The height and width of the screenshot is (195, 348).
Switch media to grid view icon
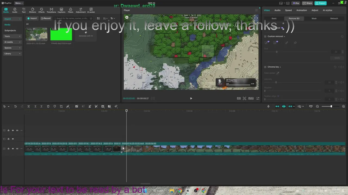(x=98, y=18)
